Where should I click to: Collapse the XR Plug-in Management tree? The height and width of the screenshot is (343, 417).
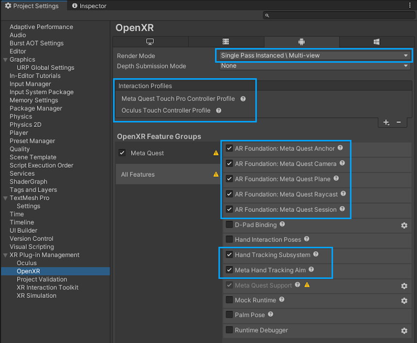[4, 255]
